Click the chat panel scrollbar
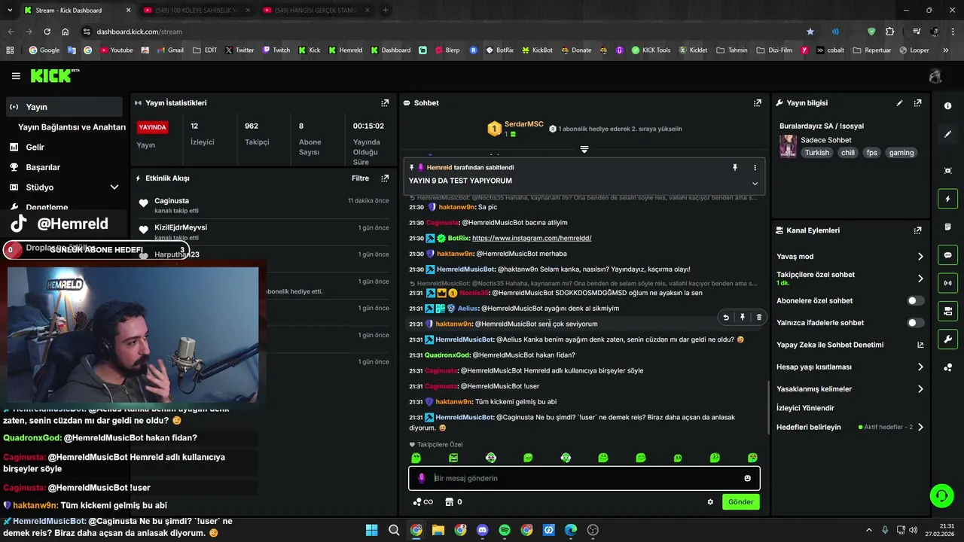This screenshot has height=542, width=964. pos(768,408)
